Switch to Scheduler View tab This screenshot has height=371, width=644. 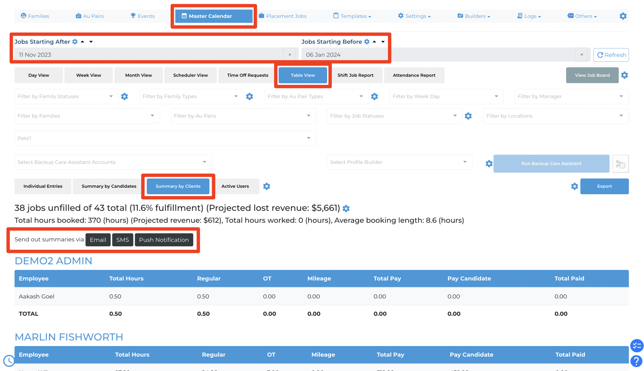tap(190, 75)
